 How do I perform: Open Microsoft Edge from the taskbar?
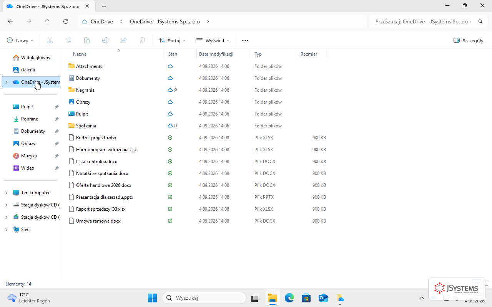(289, 298)
